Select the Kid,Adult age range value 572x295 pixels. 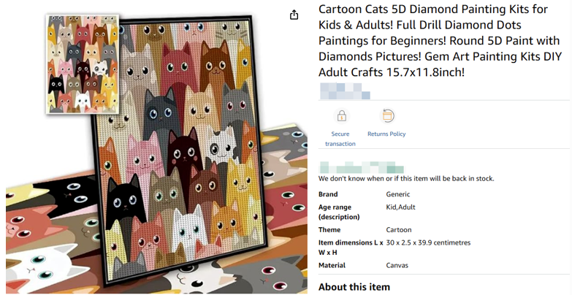pyautogui.click(x=400, y=207)
